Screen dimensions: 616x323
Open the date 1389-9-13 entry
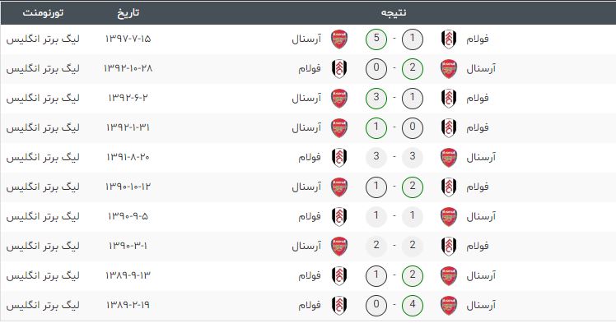point(128,275)
